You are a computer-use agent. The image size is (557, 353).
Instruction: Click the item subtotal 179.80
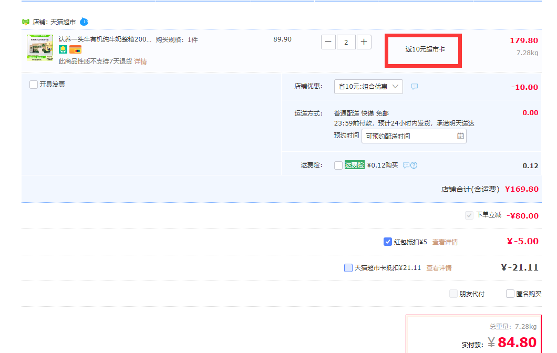coord(523,40)
